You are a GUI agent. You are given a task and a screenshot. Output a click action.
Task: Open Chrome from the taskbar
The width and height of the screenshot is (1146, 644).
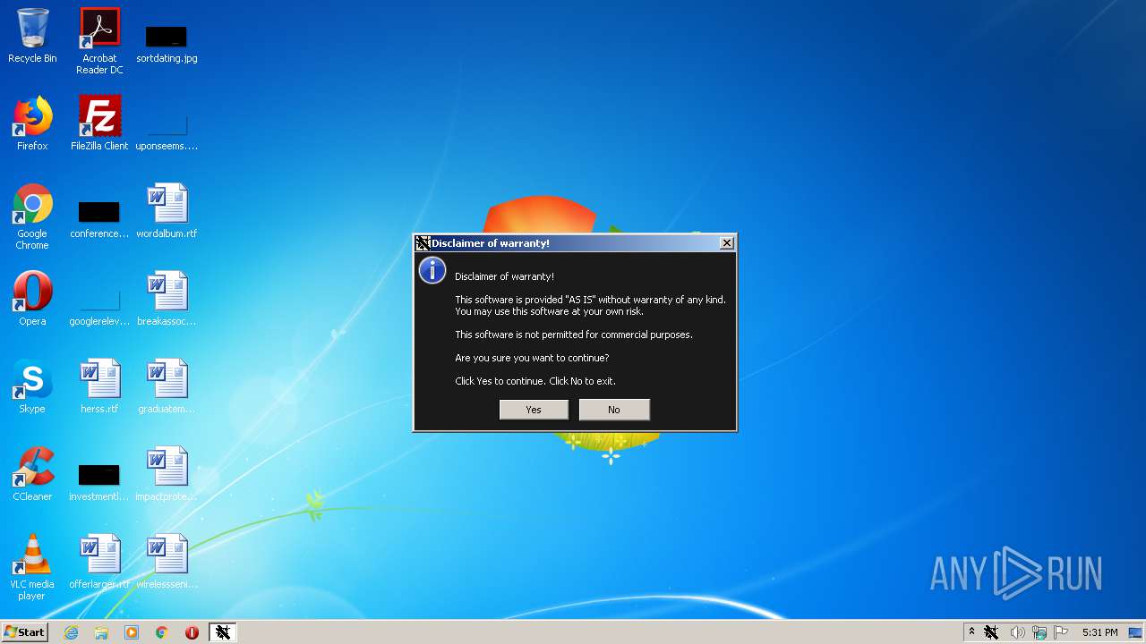coord(162,632)
